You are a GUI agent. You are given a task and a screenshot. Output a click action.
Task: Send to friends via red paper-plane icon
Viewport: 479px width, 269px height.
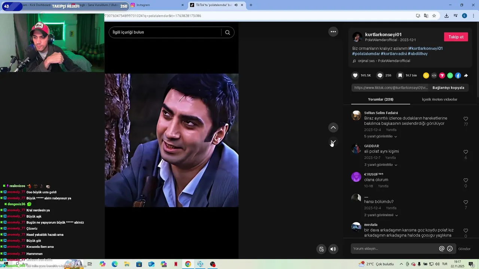(442, 75)
